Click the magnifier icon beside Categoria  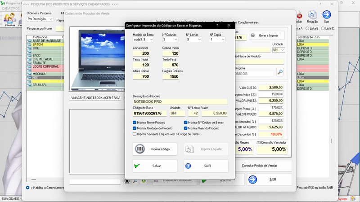280,72
